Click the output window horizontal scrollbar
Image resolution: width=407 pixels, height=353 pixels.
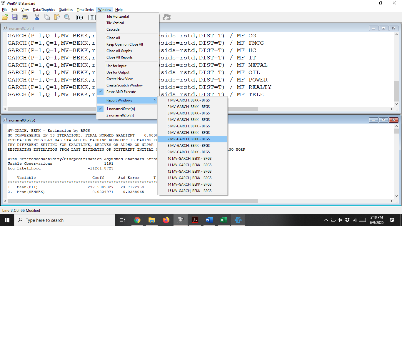tap(132, 201)
